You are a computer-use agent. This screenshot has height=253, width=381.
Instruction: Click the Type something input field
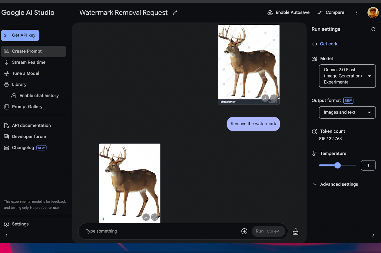[159, 231]
